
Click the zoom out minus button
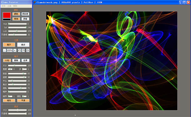[x=4, y=51]
